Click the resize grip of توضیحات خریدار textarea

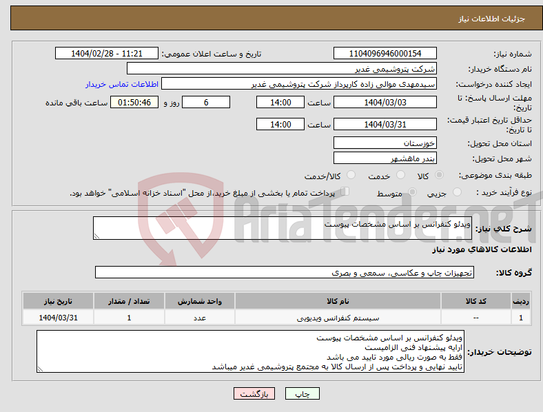[40, 369]
